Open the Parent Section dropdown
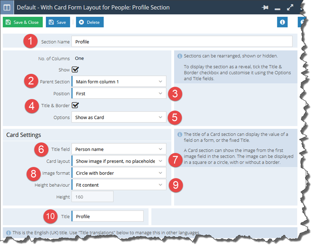 [x=119, y=81]
